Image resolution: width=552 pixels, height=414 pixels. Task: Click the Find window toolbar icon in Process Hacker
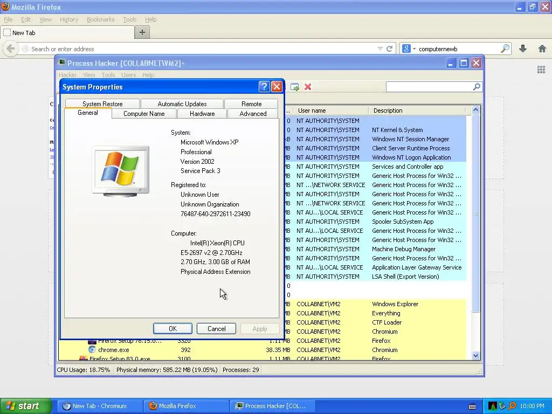295,87
